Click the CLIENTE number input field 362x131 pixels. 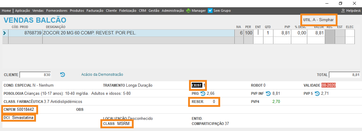click(x=35, y=75)
